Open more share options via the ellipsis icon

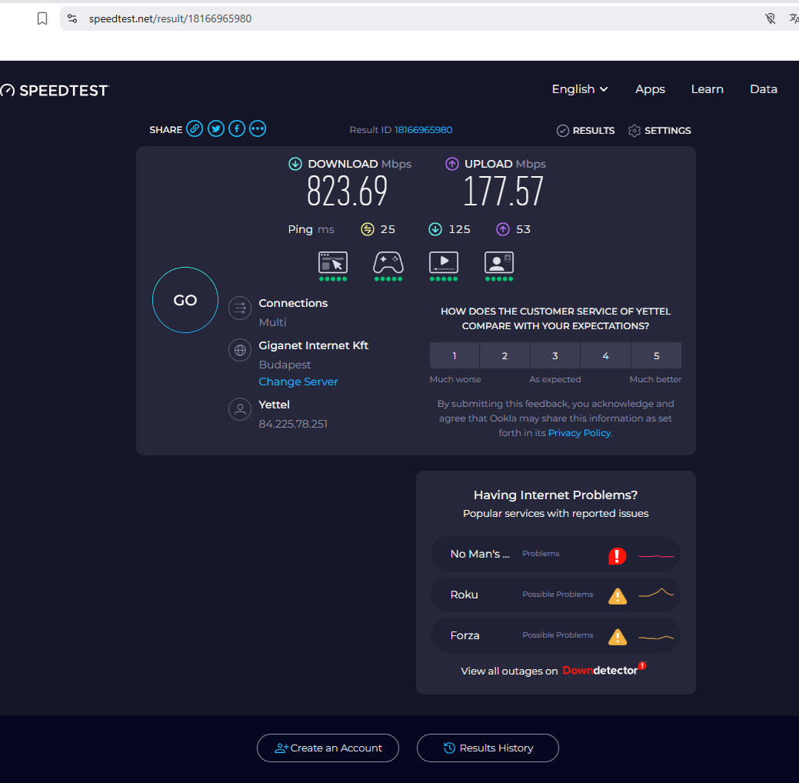coord(258,128)
